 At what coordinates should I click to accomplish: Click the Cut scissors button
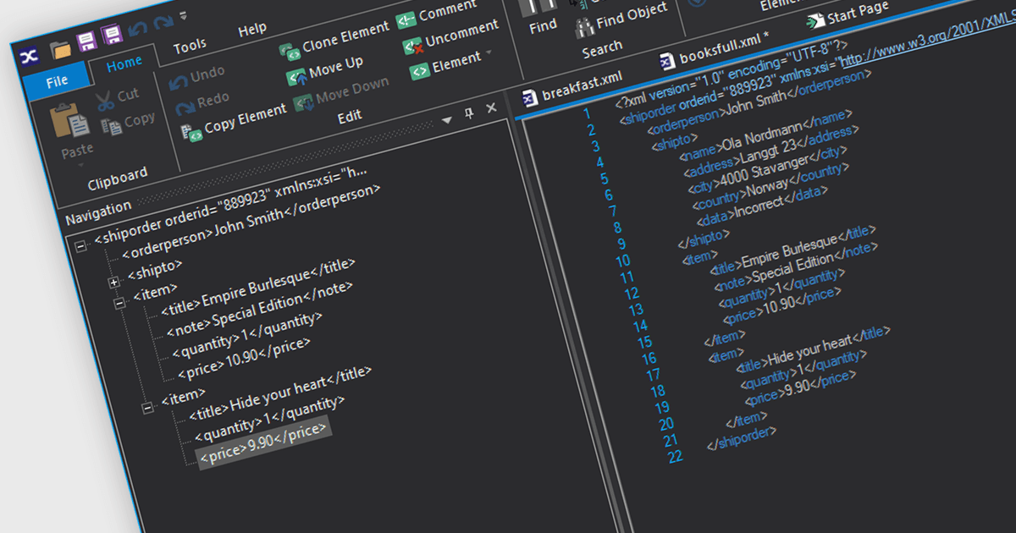click(117, 99)
